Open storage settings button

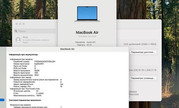[143, 78]
